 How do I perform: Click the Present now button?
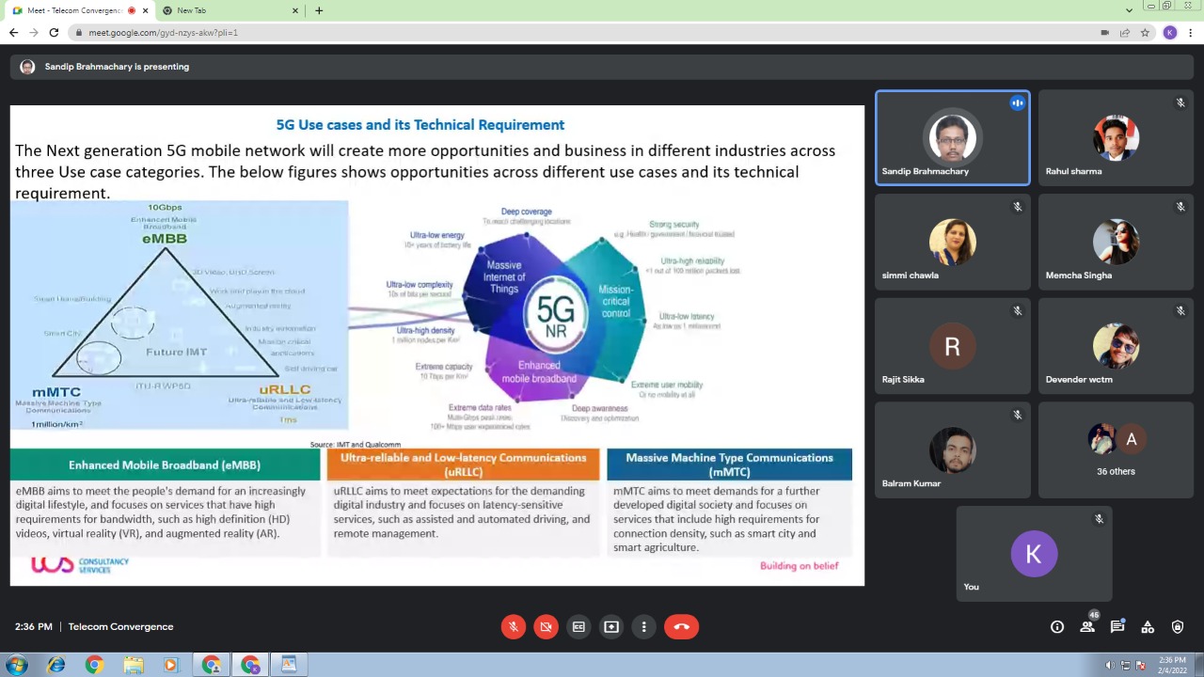coord(611,627)
